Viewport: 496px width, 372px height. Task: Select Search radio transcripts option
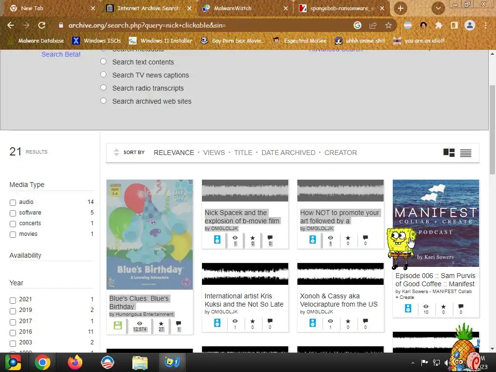104,87
